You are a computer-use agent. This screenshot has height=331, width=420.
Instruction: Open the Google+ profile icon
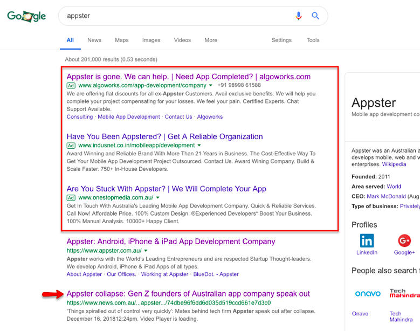404,240
